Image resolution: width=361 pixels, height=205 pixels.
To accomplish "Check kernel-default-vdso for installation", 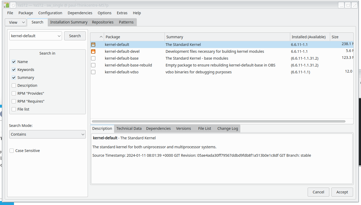I will [93, 72].
